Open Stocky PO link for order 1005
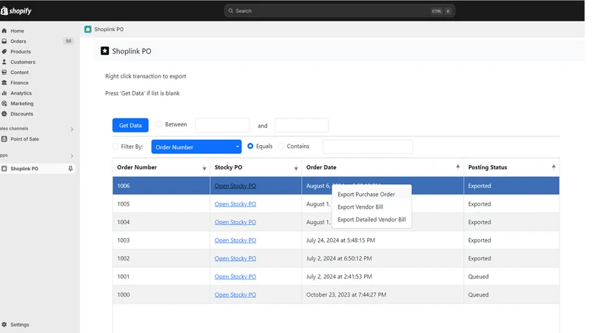Viewport: 592px width, 333px height. (235, 204)
